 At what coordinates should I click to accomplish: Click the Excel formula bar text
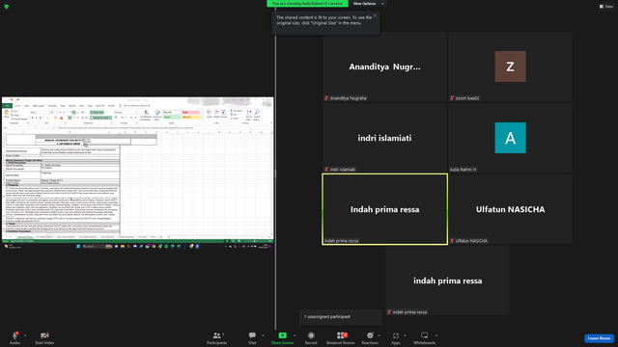point(126,128)
